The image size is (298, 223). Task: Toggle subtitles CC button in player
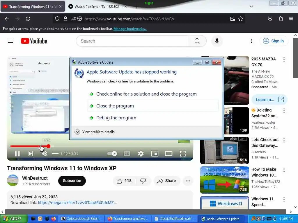(127, 154)
